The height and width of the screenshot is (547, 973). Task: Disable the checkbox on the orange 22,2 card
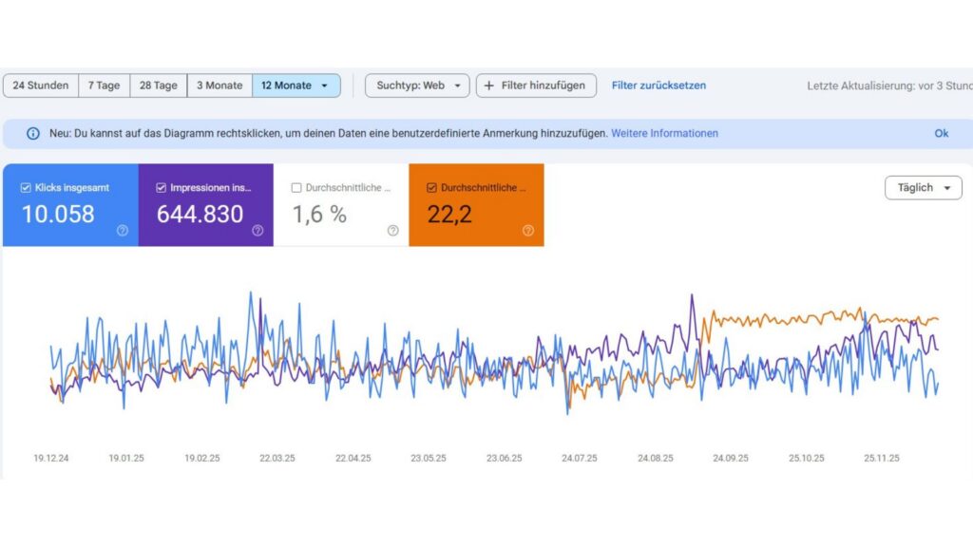(431, 188)
